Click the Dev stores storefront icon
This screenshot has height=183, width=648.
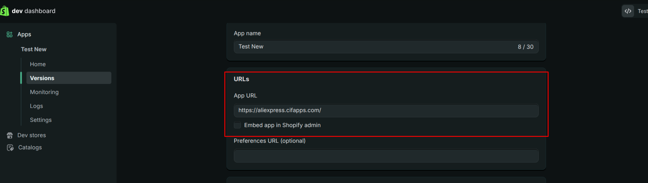[10, 135]
